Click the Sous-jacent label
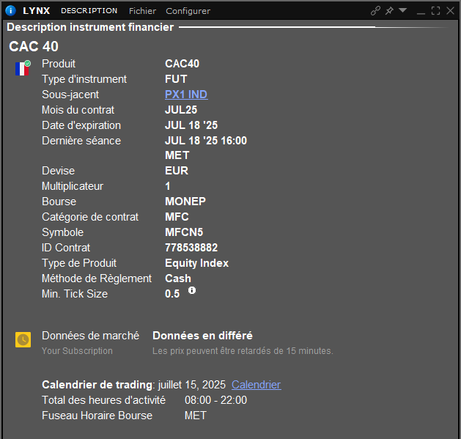The width and height of the screenshot is (461, 439). pos(70,95)
